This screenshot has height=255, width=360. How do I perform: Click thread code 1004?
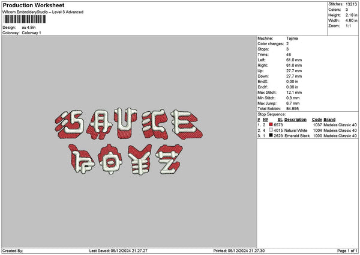click(x=317, y=131)
